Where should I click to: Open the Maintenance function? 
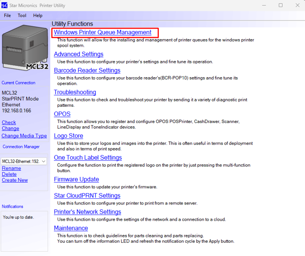[x=71, y=228]
